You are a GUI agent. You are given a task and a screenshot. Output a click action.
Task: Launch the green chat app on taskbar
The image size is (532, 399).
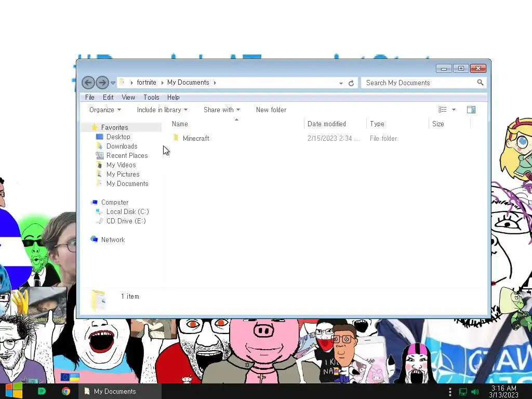click(42, 391)
